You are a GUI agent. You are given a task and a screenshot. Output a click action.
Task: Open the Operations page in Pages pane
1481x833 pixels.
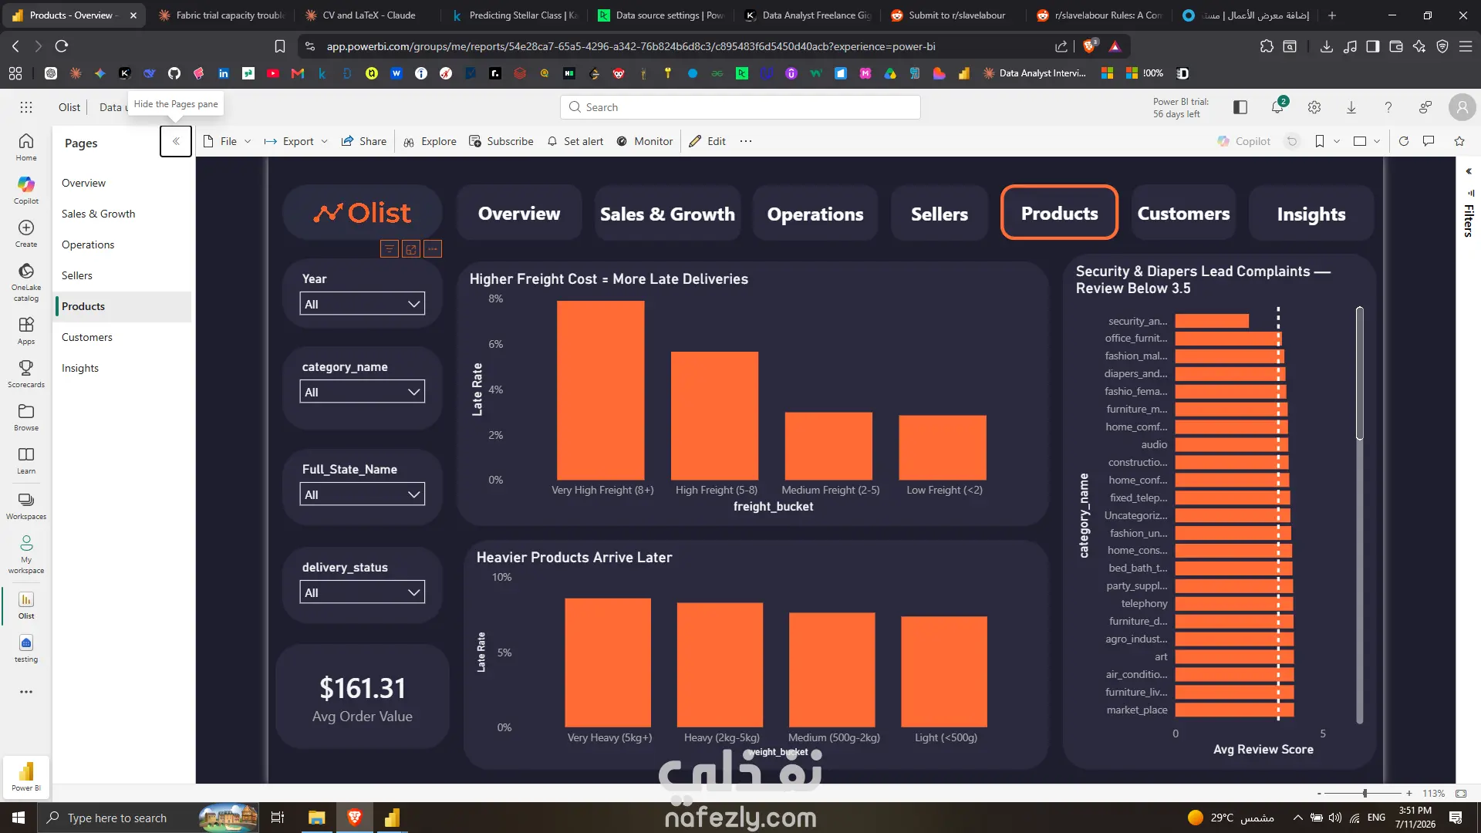click(x=122, y=245)
